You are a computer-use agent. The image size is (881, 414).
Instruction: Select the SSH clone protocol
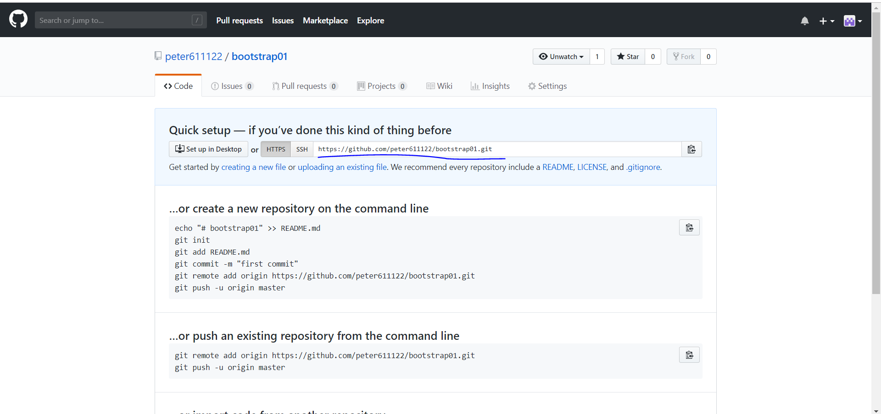point(302,149)
